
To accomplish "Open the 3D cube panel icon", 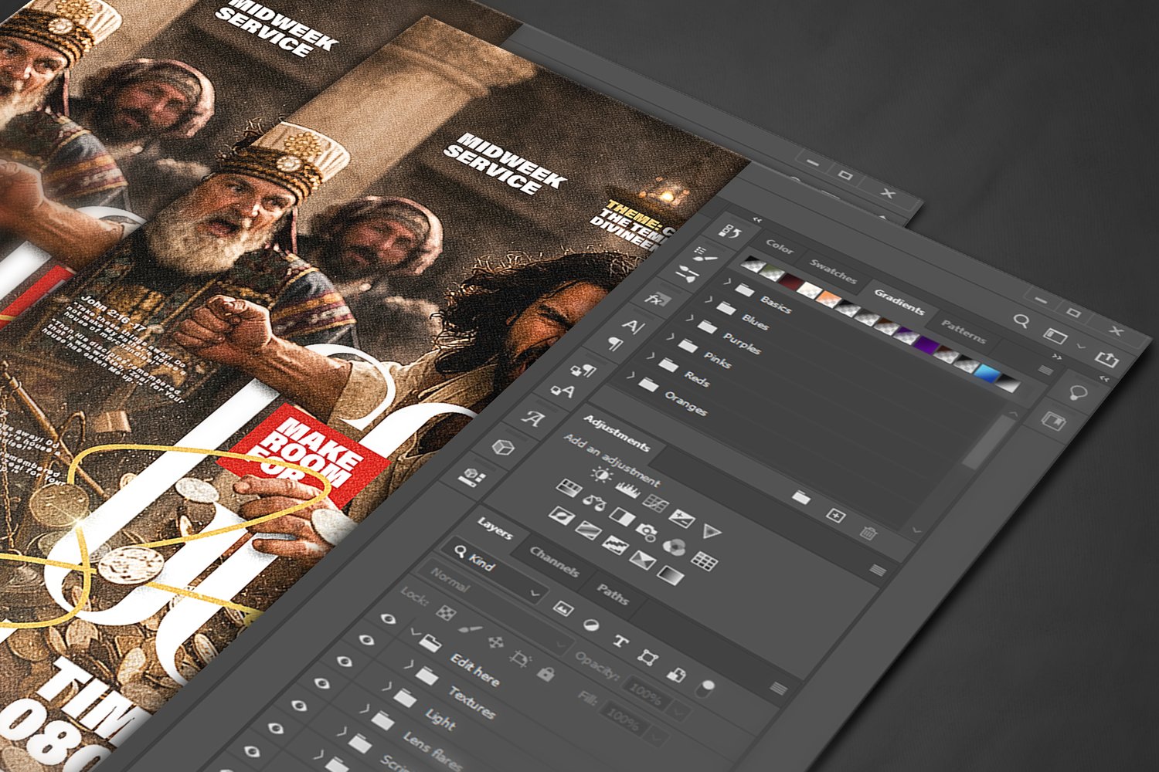I will [504, 447].
